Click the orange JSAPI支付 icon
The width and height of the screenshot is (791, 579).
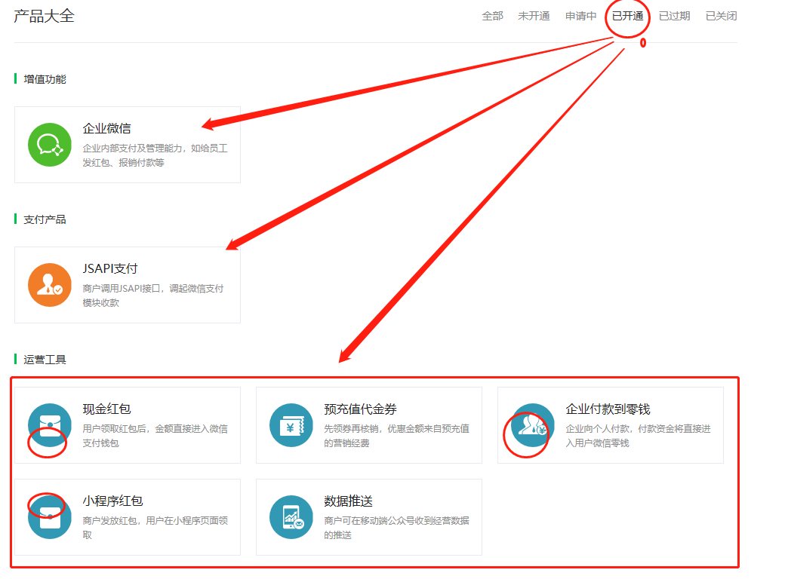click(50, 285)
